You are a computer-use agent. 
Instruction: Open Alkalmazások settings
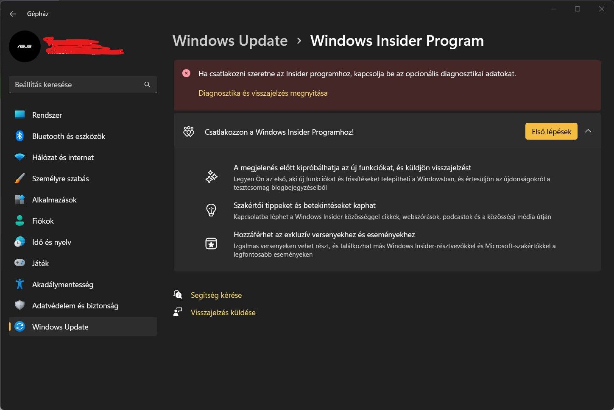tap(83, 200)
